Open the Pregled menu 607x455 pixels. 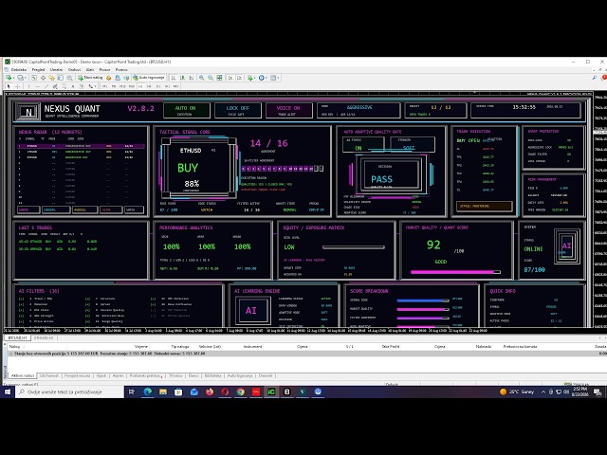point(38,69)
